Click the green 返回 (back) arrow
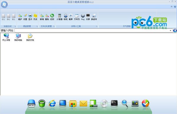 point(52,17)
